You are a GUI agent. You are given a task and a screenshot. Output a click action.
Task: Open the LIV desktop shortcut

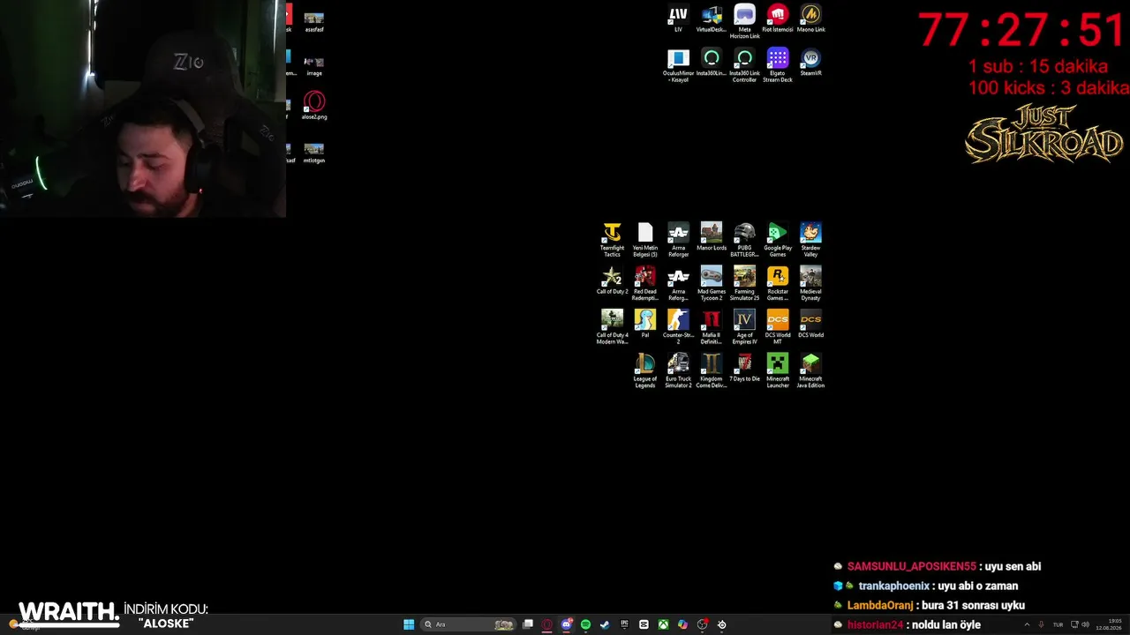tap(678, 19)
